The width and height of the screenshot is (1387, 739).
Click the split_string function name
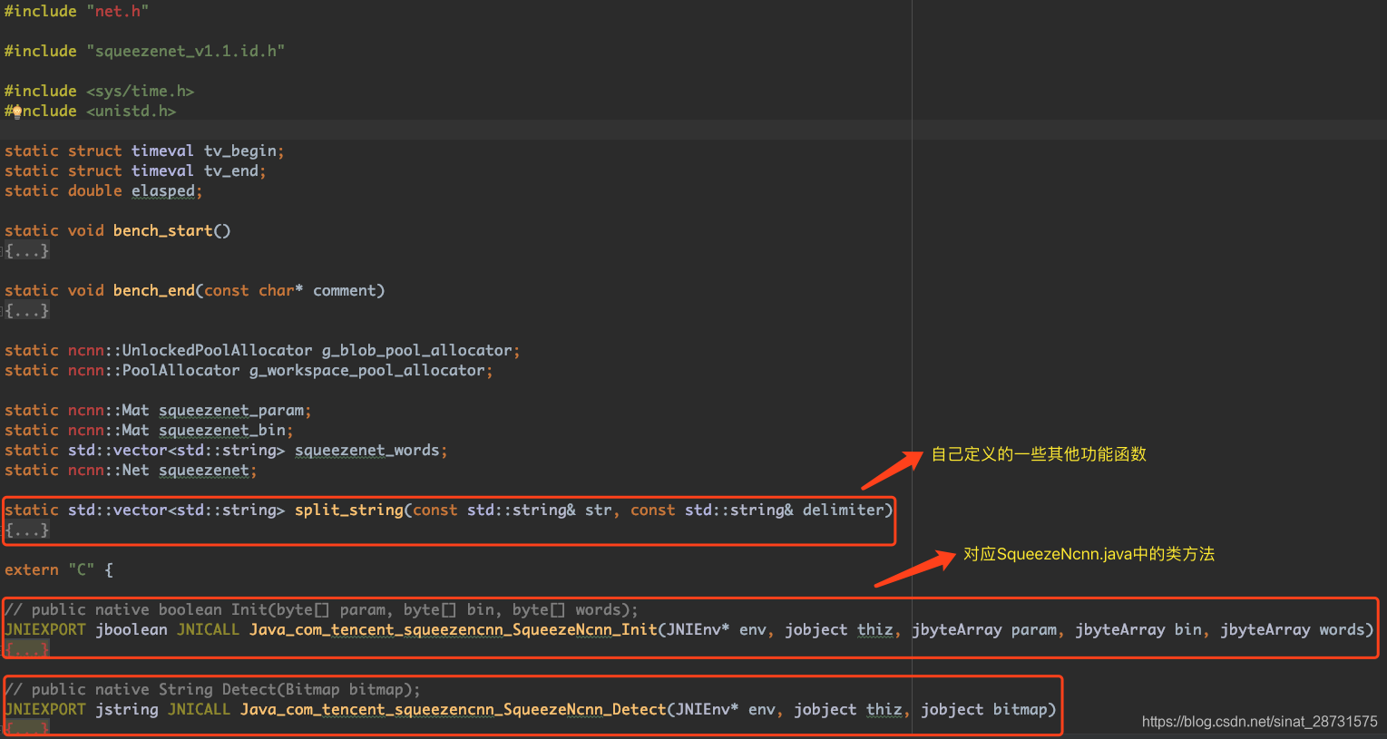tap(349, 510)
